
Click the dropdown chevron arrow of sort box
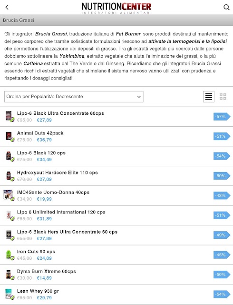tap(139, 97)
